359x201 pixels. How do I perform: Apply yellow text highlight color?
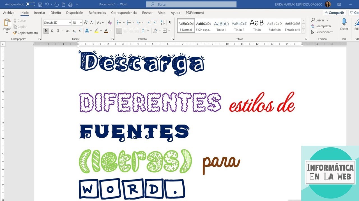96,31
